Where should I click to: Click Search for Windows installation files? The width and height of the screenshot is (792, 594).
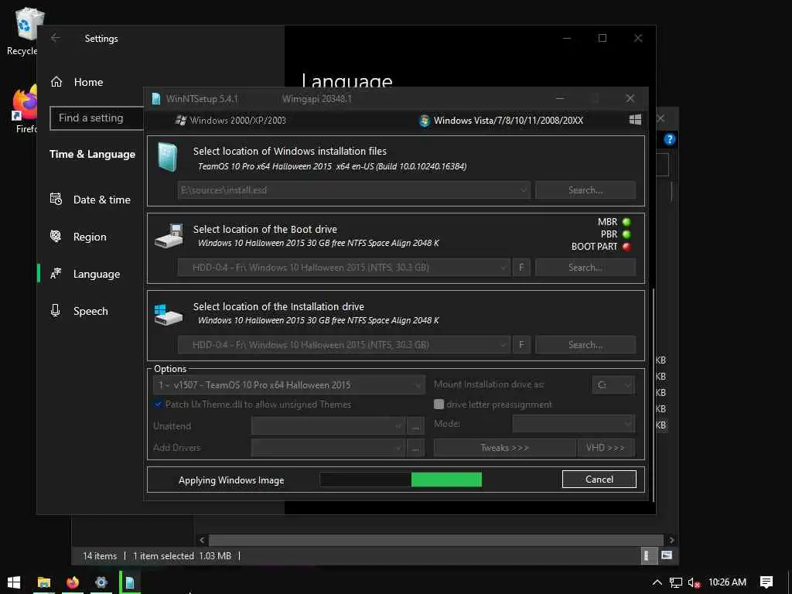pos(585,190)
